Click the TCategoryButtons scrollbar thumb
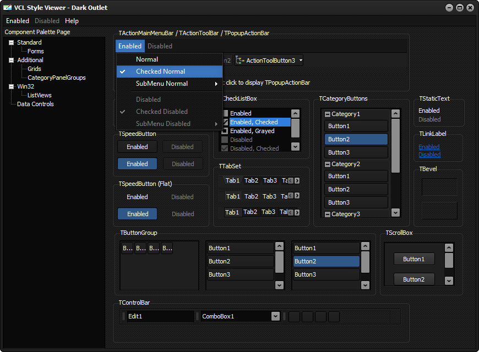Viewport: 479px width, 352px height. pyautogui.click(x=396, y=146)
